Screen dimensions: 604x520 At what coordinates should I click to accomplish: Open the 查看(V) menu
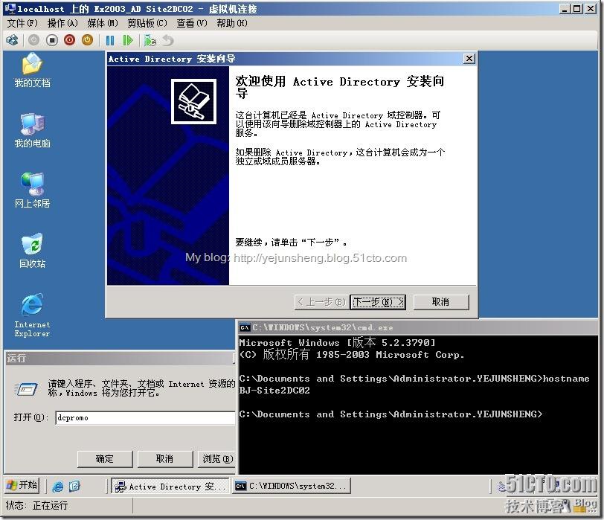pos(192,23)
